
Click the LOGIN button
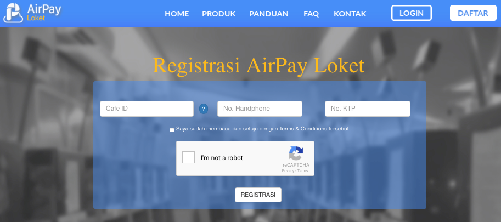[x=412, y=13]
